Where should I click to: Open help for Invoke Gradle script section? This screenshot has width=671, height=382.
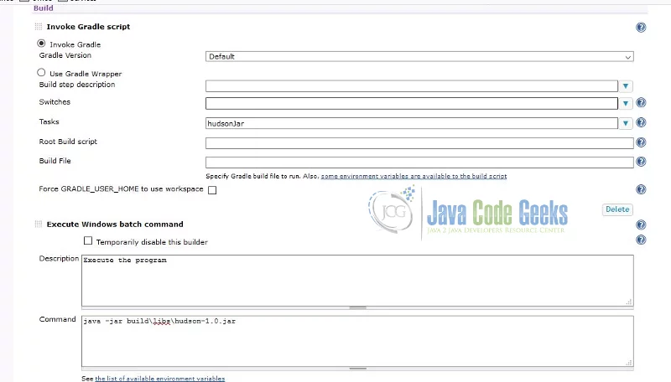coord(641,28)
